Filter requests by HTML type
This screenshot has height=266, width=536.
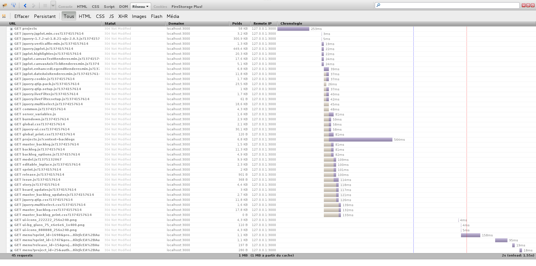pos(85,16)
